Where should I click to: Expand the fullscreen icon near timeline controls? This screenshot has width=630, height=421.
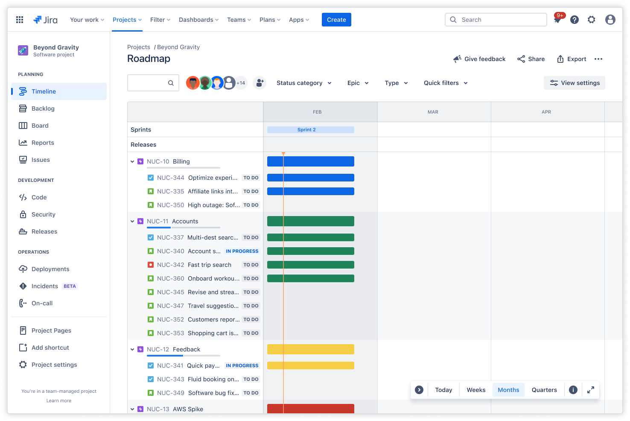pyautogui.click(x=590, y=389)
